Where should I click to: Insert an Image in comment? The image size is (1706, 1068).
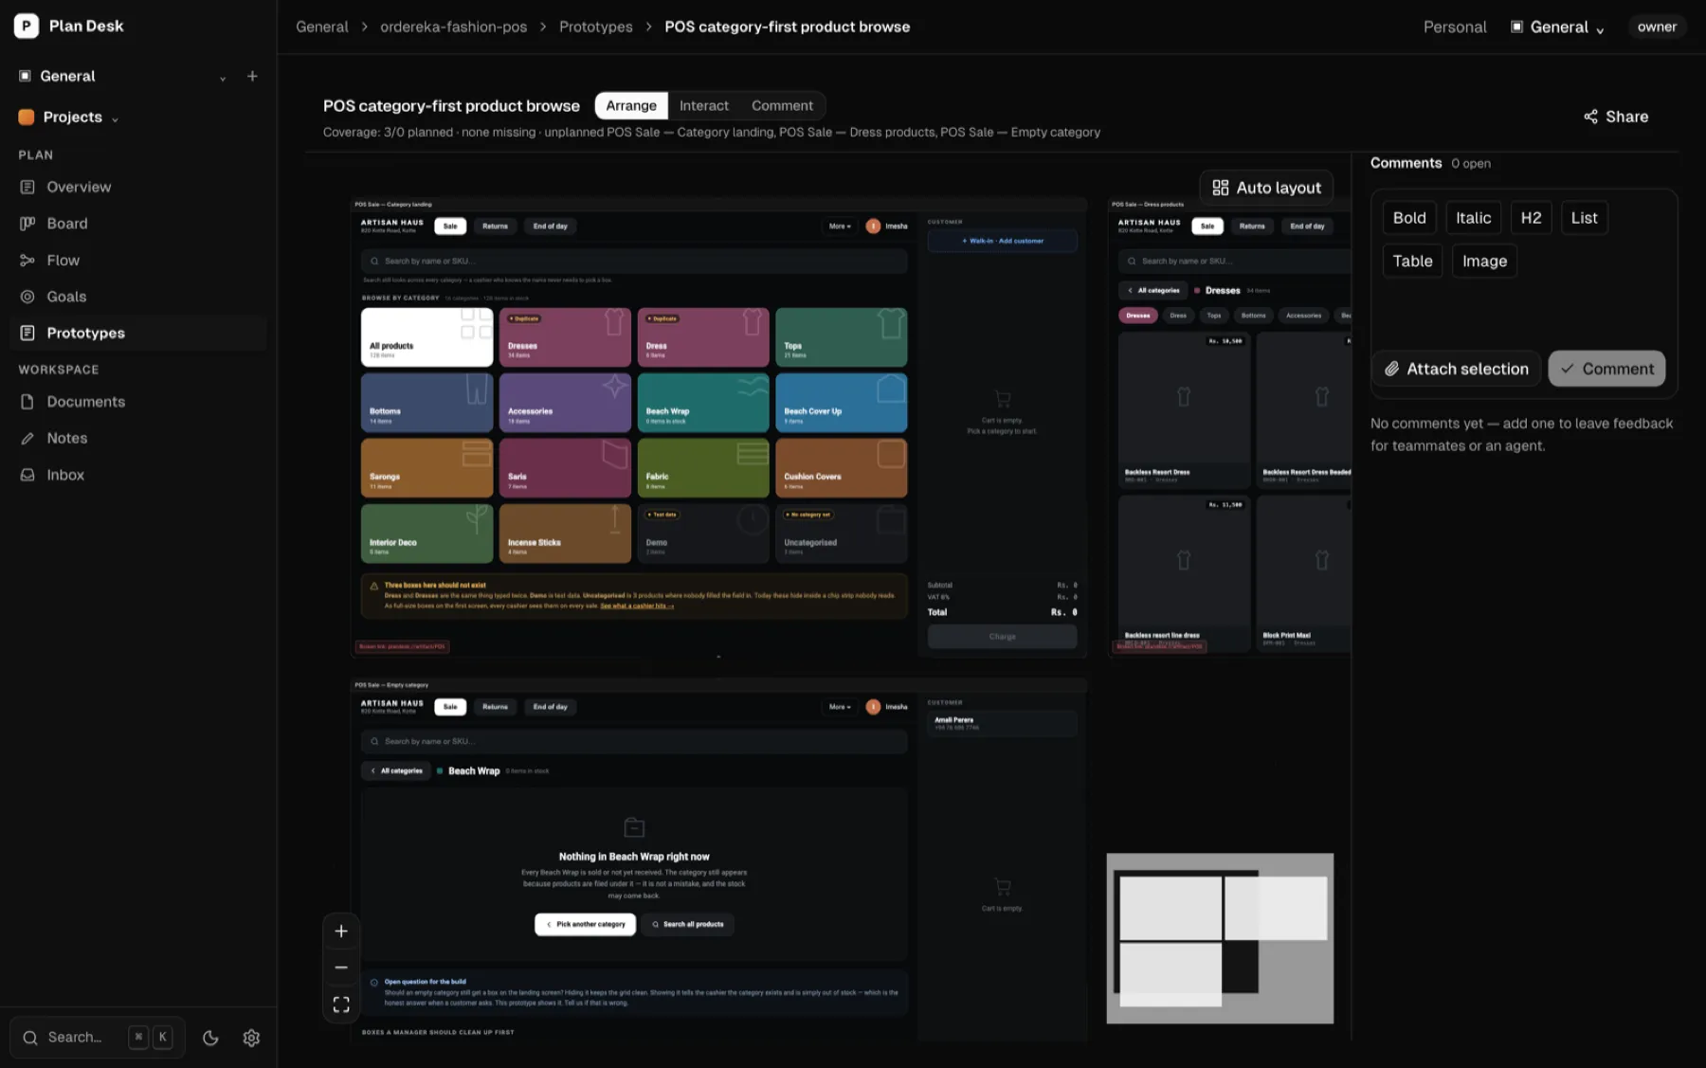1484,261
